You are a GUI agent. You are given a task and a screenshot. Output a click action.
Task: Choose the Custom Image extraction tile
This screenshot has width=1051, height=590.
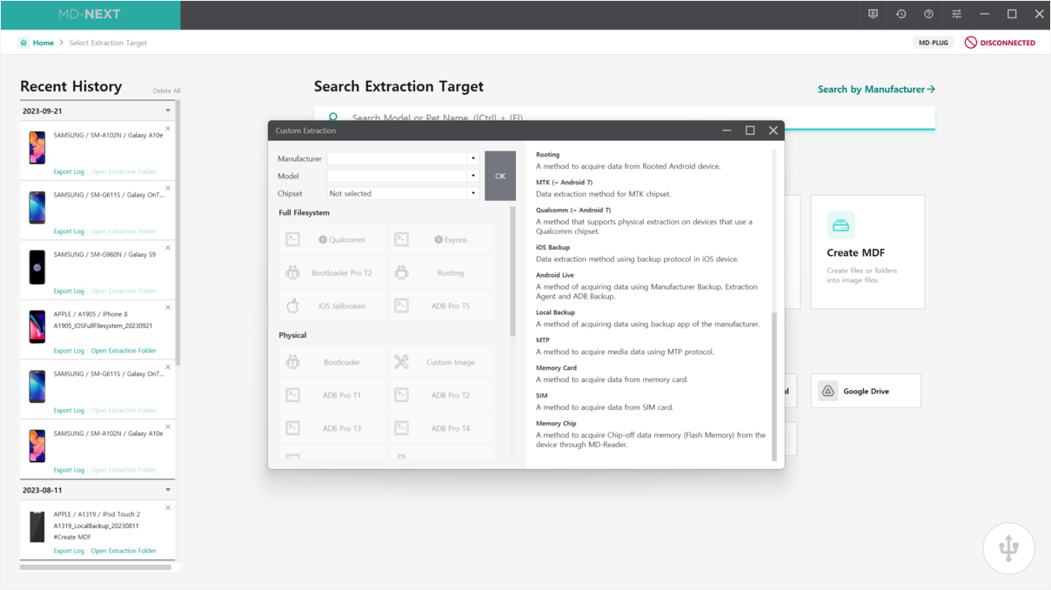click(441, 362)
